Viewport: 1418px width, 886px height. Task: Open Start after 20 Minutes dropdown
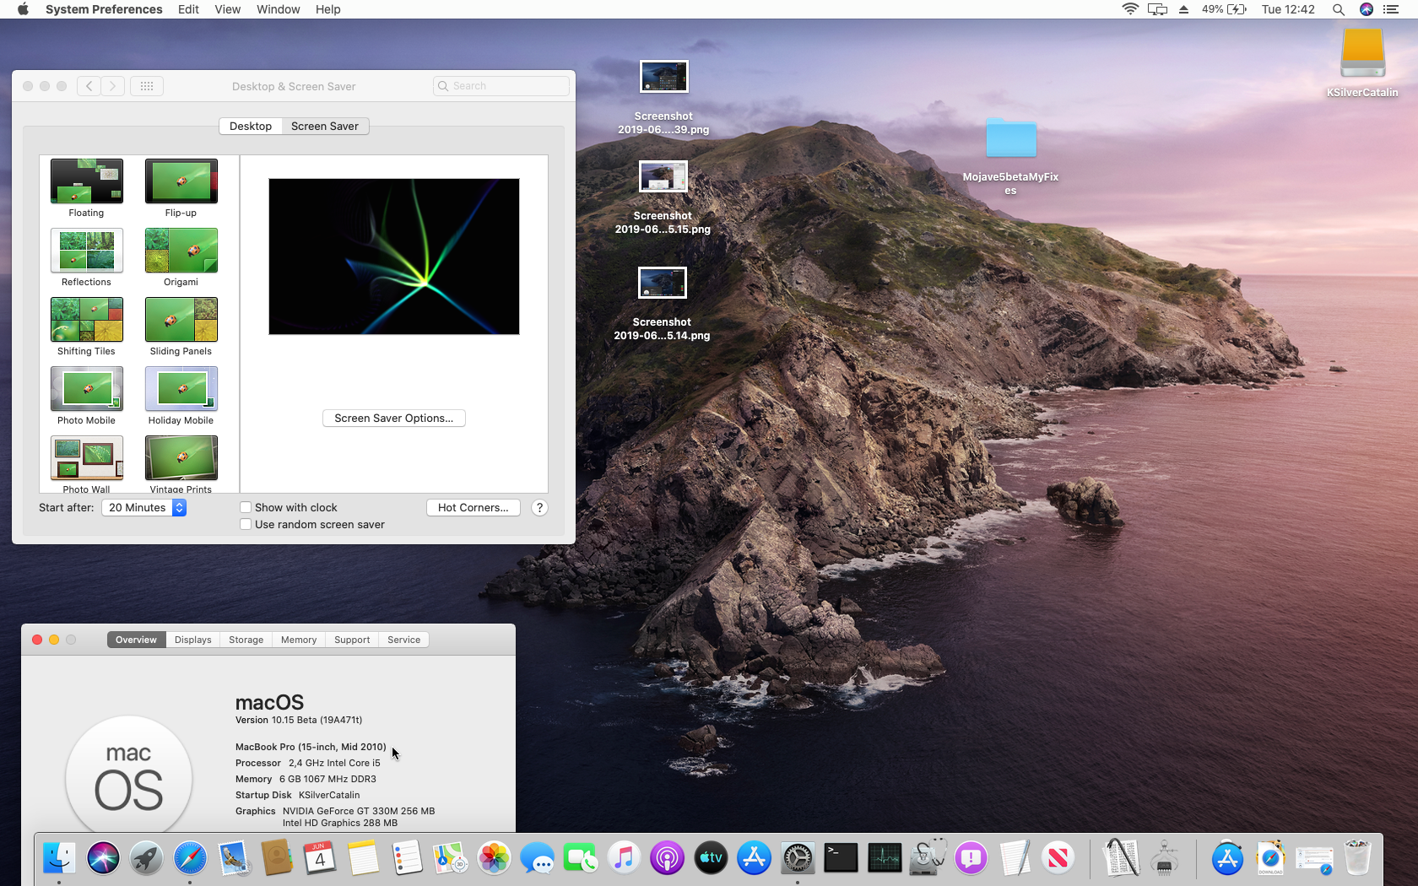click(143, 507)
